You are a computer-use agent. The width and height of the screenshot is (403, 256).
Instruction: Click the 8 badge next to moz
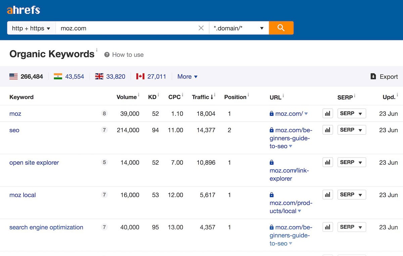click(x=104, y=113)
